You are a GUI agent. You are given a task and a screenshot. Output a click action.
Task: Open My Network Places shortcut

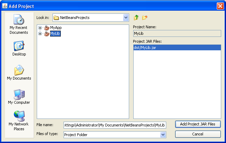pyautogui.click(x=19, y=121)
